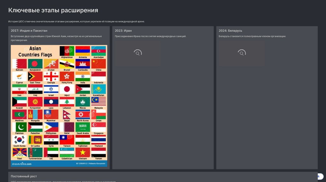Click the Pakistan flag in the chart
Image resolution: width=326 pixels, height=182 pixels.
coord(19,127)
